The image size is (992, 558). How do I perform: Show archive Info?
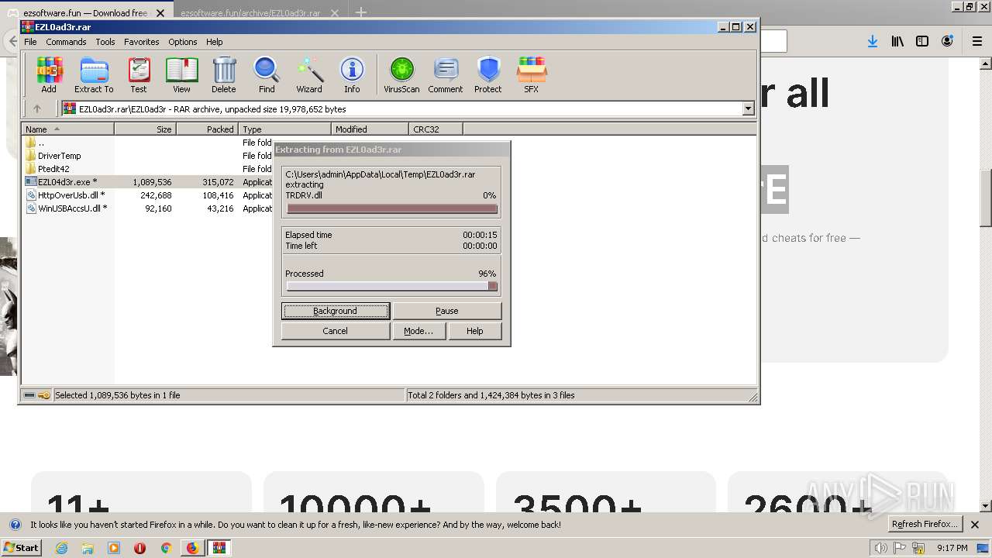point(352,75)
